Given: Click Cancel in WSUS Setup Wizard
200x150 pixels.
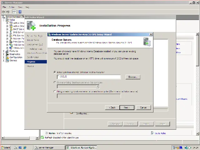Looking at the screenshot, I should [143, 107].
